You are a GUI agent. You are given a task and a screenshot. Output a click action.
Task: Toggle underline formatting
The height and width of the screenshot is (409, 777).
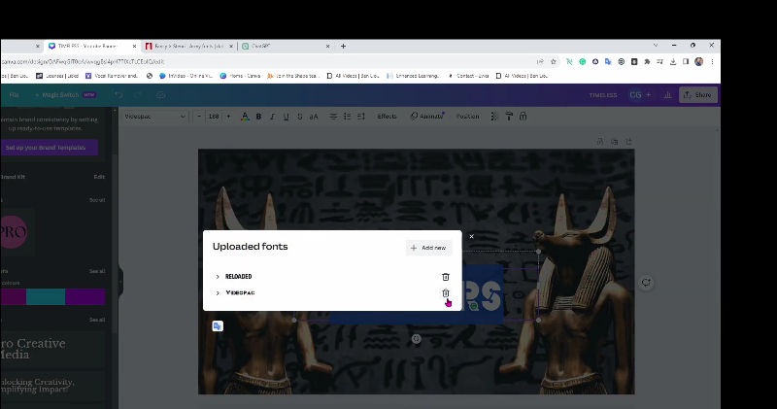pyautogui.click(x=286, y=117)
